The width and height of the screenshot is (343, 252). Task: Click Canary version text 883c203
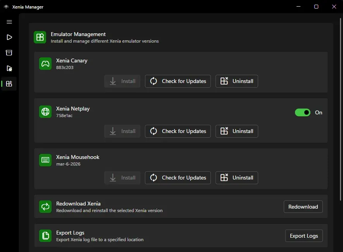click(65, 67)
